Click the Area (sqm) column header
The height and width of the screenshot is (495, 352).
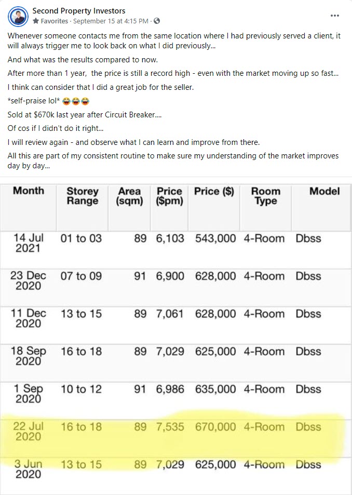pyautogui.click(x=129, y=196)
